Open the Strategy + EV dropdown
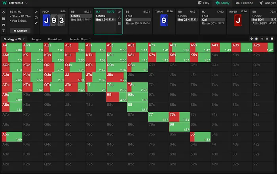This screenshot has width=277, height=174. point(14,39)
